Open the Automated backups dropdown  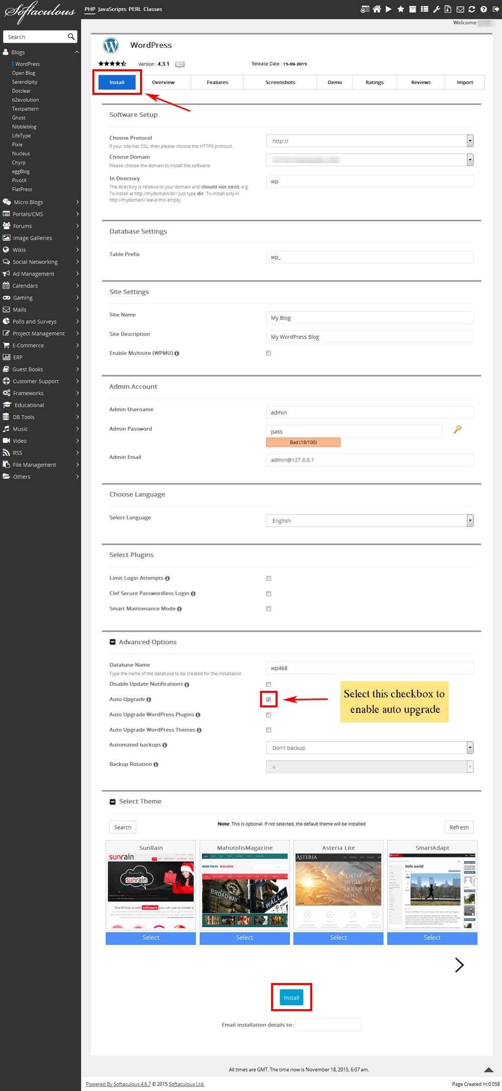(x=369, y=748)
